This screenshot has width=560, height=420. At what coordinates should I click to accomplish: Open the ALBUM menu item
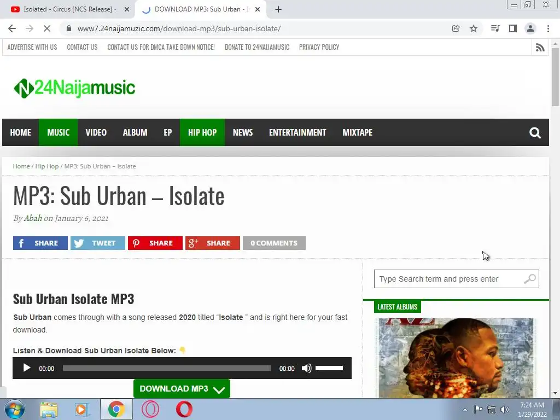pos(135,132)
